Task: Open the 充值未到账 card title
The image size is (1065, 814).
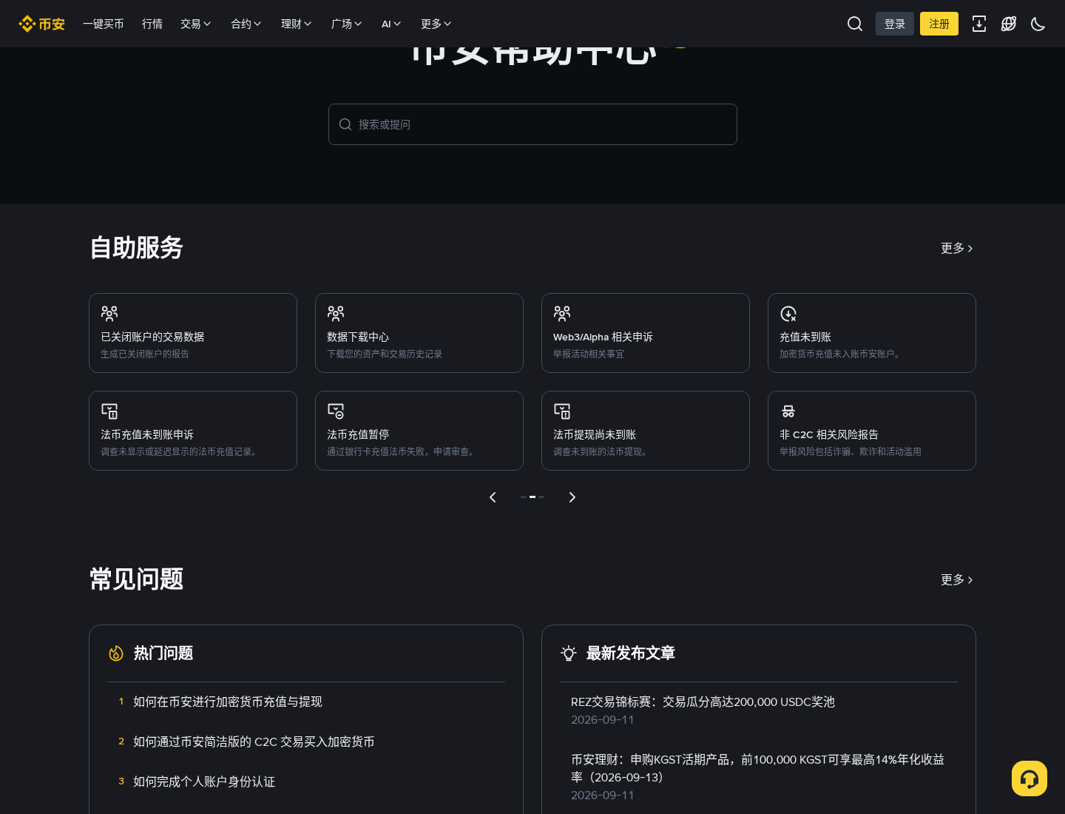Action: pos(805,337)
